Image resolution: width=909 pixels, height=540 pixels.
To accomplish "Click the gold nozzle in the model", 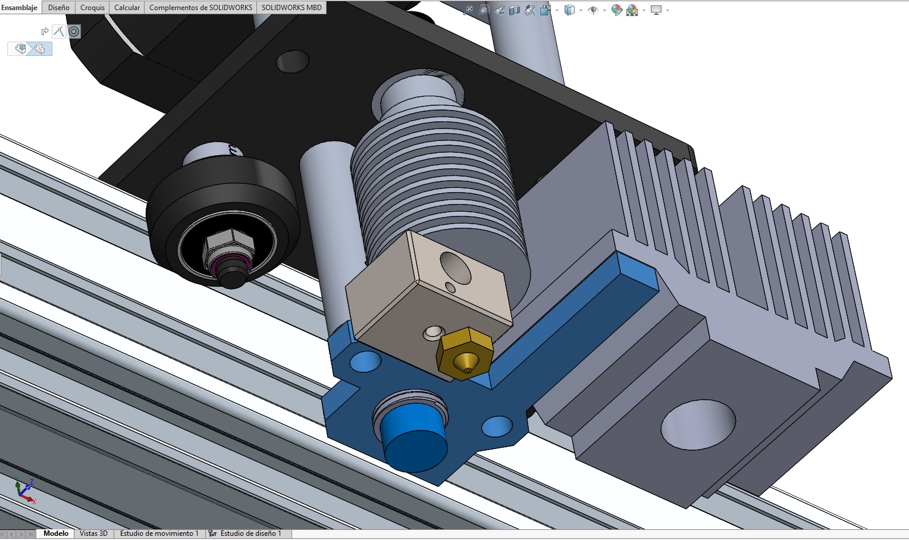I will click(x=465, y=354).
